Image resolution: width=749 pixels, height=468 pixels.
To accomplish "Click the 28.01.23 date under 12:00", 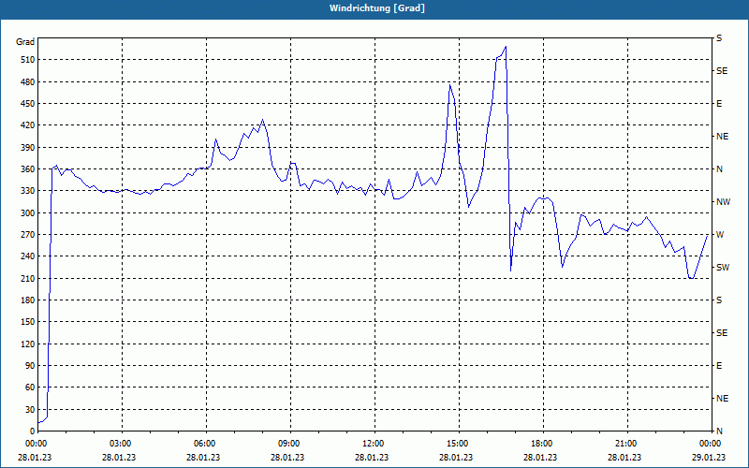I will pyautogui.click(x=372, y=458).
